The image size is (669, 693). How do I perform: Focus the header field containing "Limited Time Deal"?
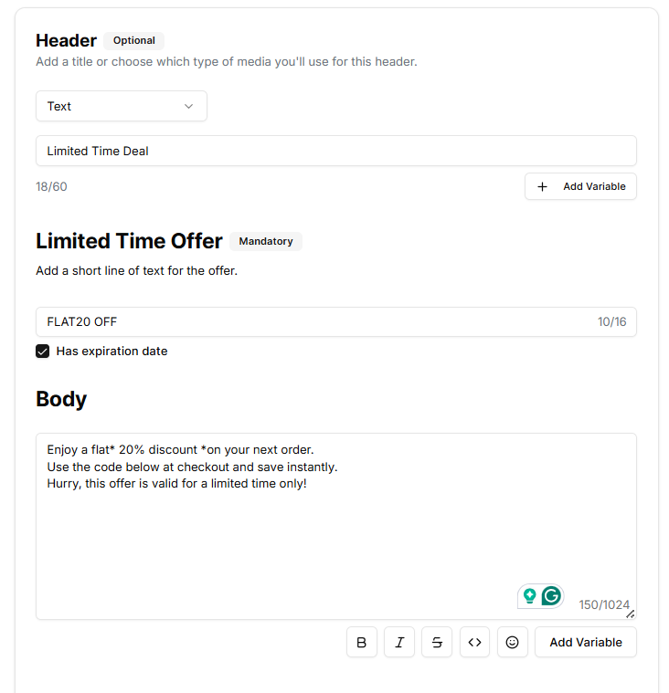(335, 151)
